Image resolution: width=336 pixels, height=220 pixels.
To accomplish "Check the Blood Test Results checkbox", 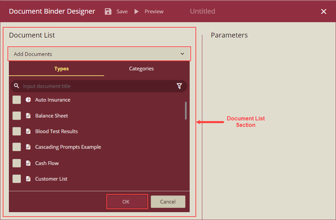I will (16, 131).
